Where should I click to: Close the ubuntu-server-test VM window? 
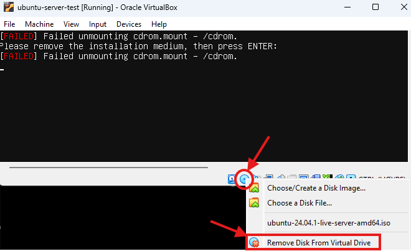coord(404,7)
